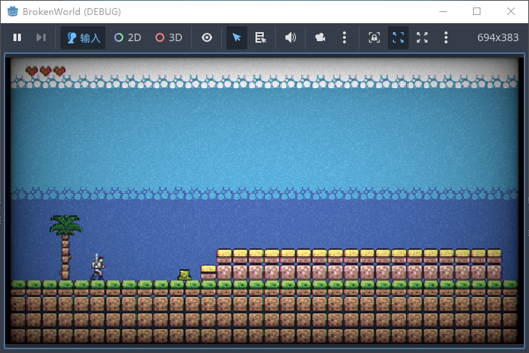
Task: Maximize the BrokenWorld window
Action: [x=477, y=12]
